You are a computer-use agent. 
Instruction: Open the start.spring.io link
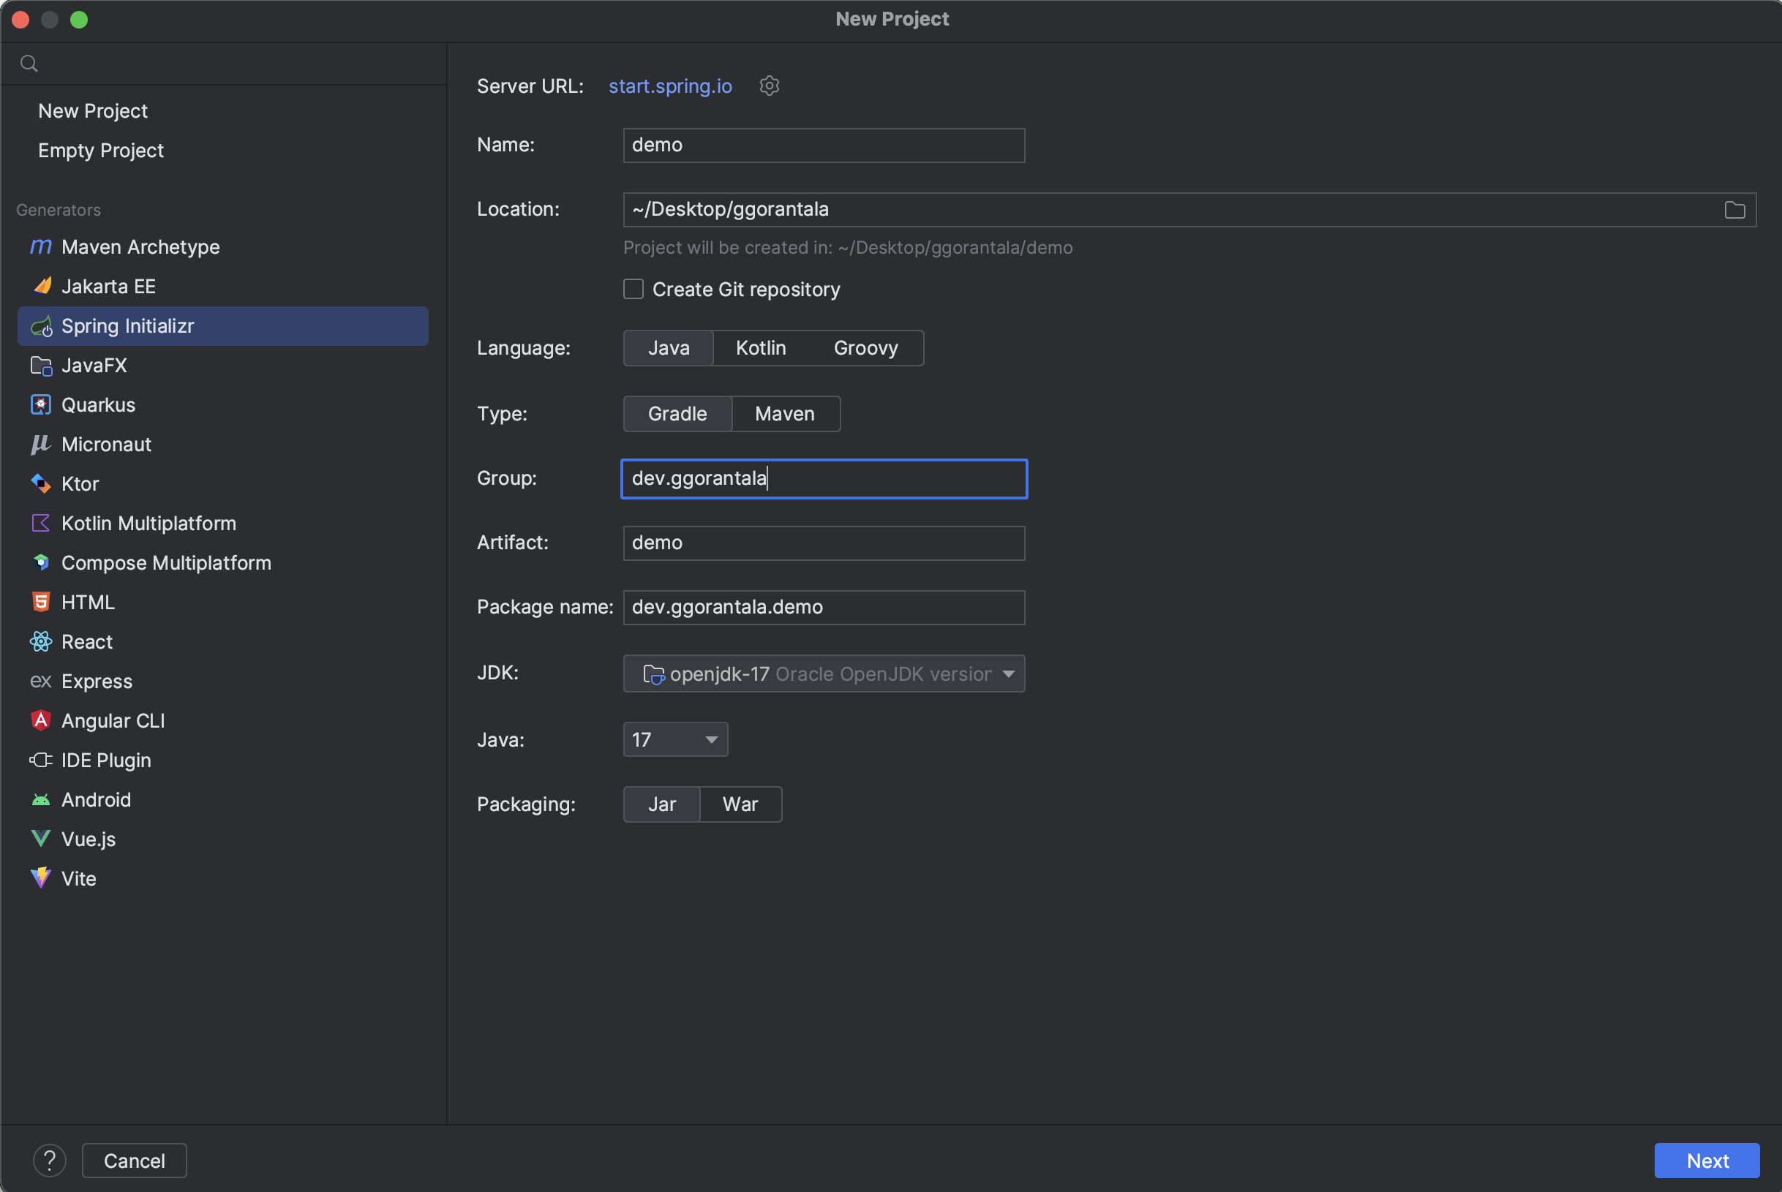click(670, 86)
